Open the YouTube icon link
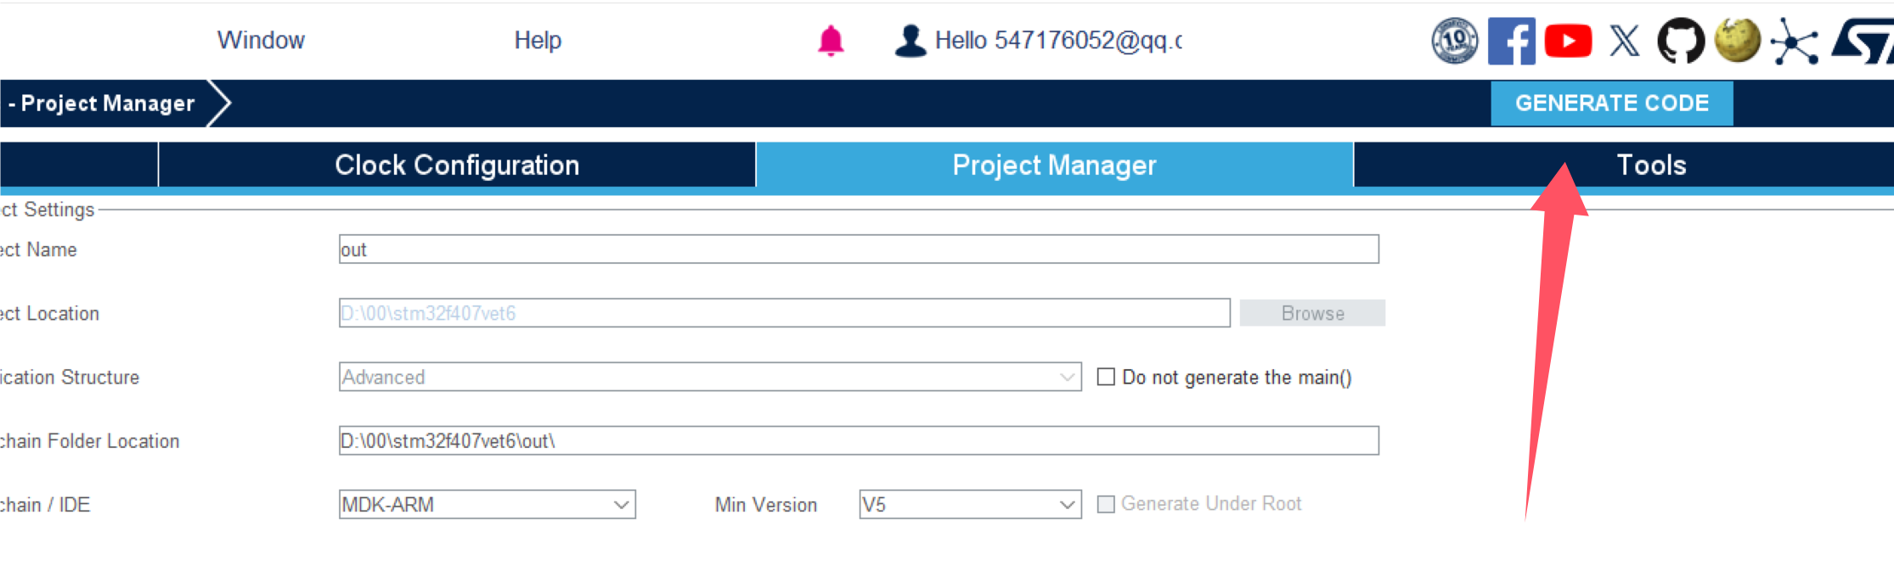1894x582 pixels. pos(1568,41)
